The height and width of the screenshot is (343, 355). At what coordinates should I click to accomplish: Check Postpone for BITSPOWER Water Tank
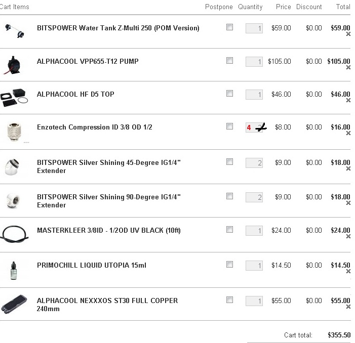tap(229, 27)
